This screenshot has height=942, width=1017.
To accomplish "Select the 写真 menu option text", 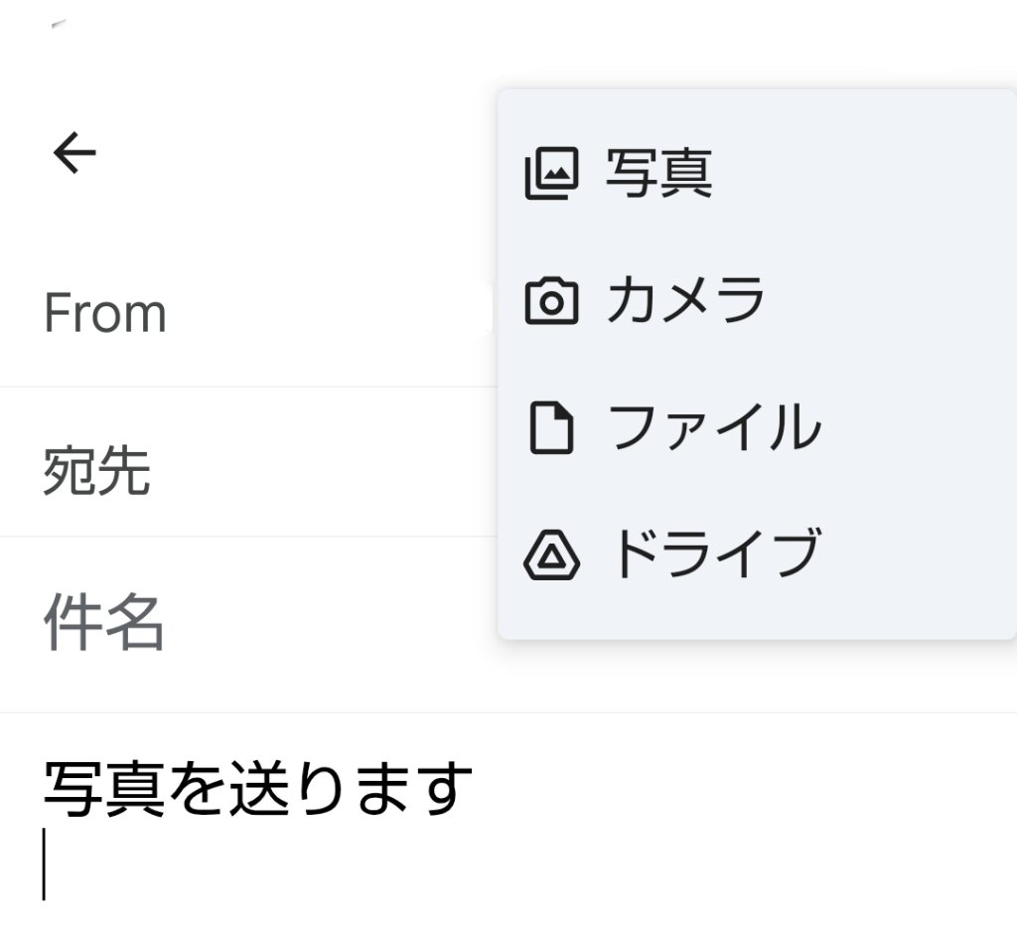I will pyautogui.click(x=658, y=174).
